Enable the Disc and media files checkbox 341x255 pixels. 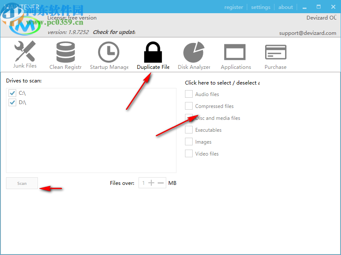click(x=189, y=118)
